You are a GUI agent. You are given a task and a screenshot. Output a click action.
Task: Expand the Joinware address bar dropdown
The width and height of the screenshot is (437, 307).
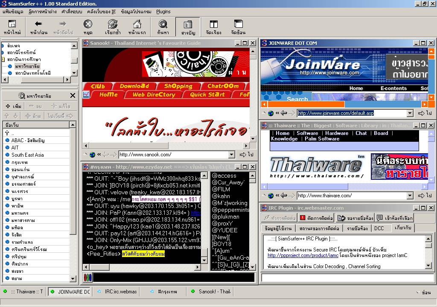point(410,113)
